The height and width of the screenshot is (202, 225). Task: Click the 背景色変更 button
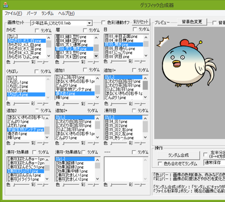coord(192,22)
